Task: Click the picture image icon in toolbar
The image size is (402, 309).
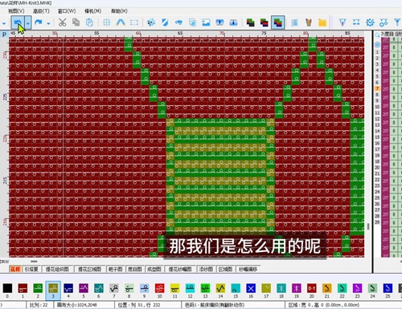Action: pyautogui.click(x=206, y=22)
